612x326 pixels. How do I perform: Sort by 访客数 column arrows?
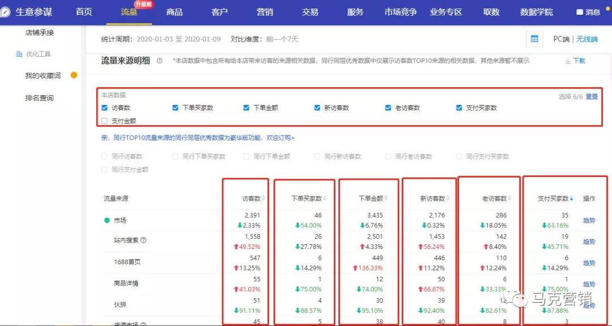265,198
